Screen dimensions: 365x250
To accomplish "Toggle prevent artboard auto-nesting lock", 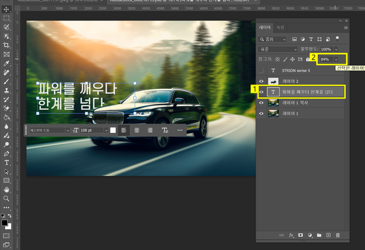I will click(300, 59).
